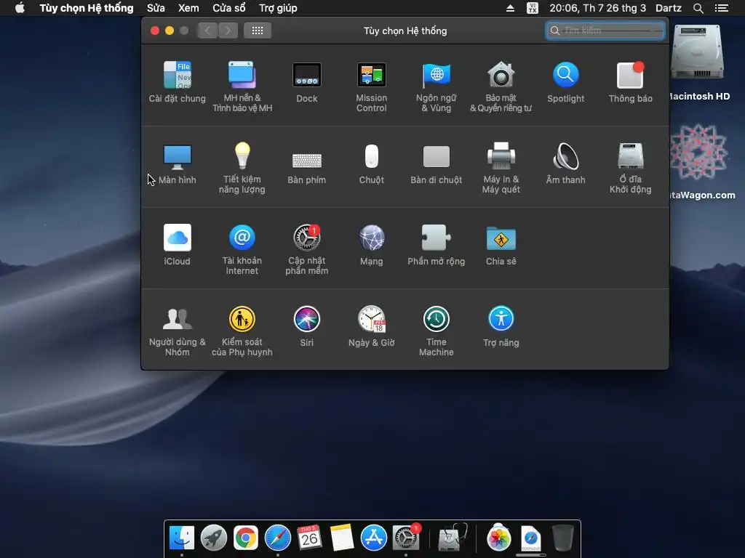Open Calendar from the Dock
This screenshot has width=745, height=558.
point(309,538)
